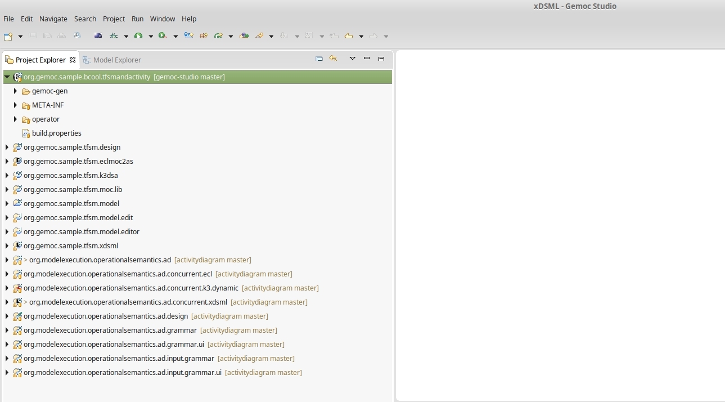Expand the gemoc-gen folder
725x402 pixels.
[16, 91]
